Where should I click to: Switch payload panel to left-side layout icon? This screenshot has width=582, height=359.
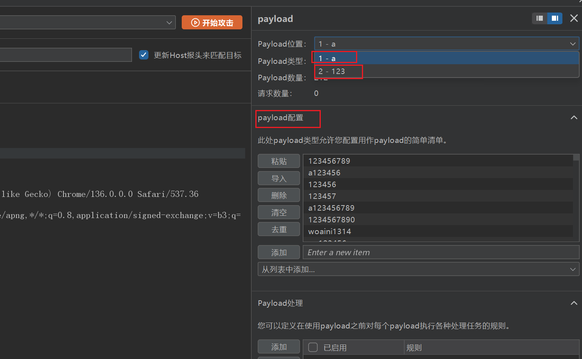tap(539, 18)
